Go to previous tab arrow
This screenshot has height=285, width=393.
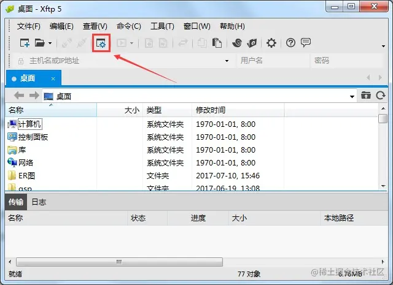368,78
